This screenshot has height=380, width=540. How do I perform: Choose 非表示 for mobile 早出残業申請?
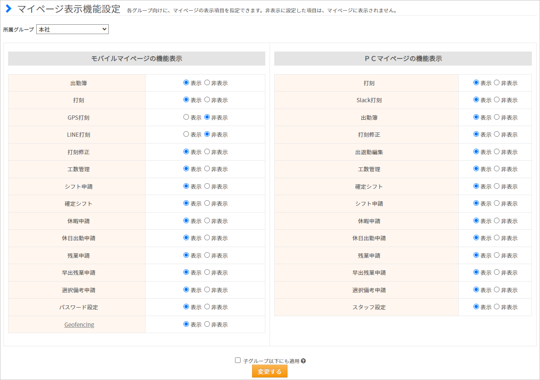coord(207,272)
